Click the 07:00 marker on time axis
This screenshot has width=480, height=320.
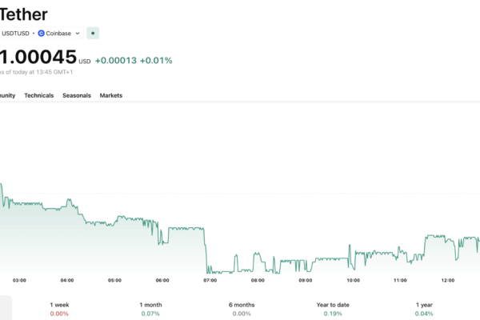point(210,281)
